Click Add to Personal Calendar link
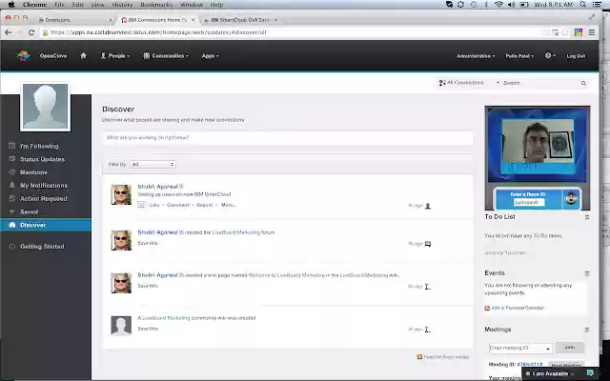 click(x=518, y=308)
